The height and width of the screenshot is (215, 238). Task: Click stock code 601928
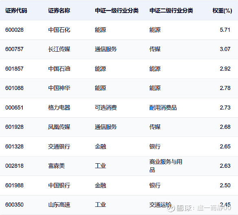14,127
